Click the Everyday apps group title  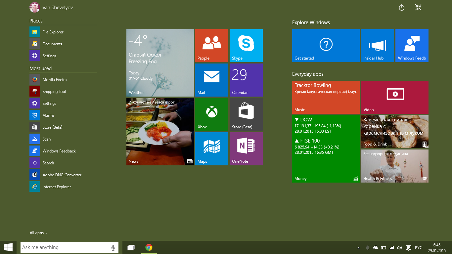coord(308,74)
